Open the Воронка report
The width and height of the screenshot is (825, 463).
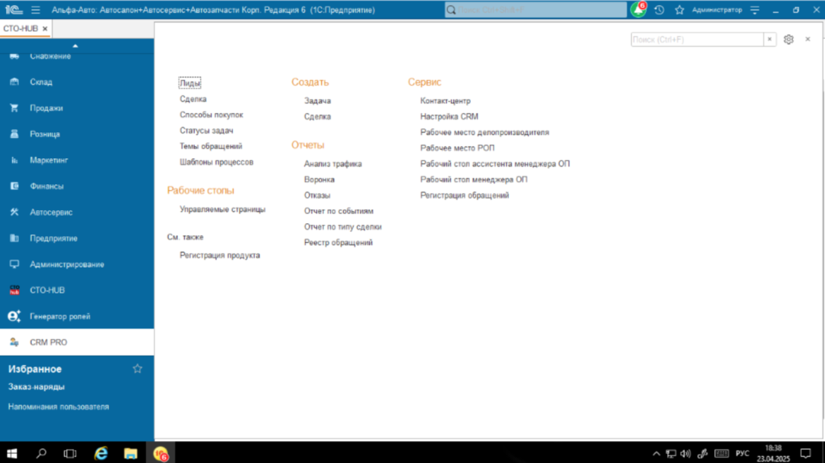[319, 180]
